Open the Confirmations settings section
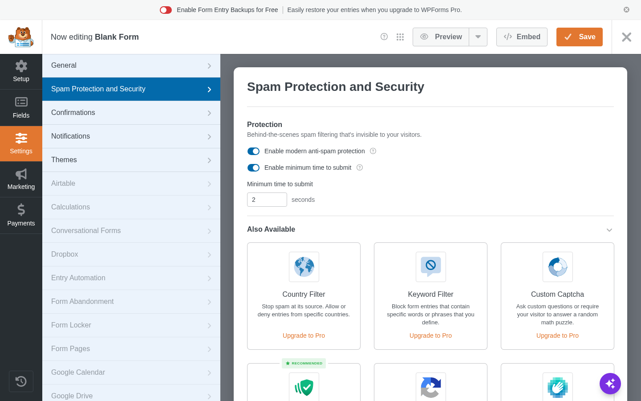641x401 pixels. click(131, 113)
